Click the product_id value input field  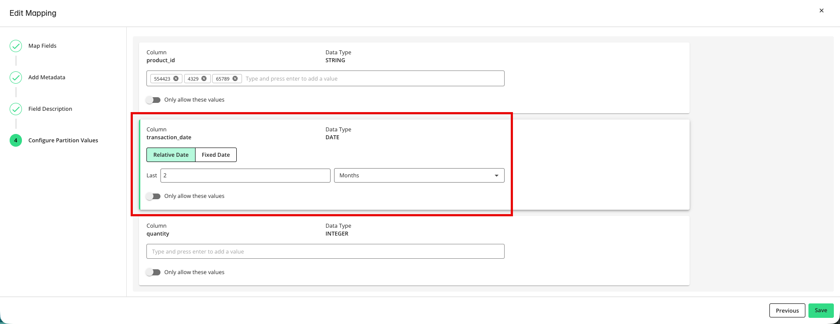point(325,78)
